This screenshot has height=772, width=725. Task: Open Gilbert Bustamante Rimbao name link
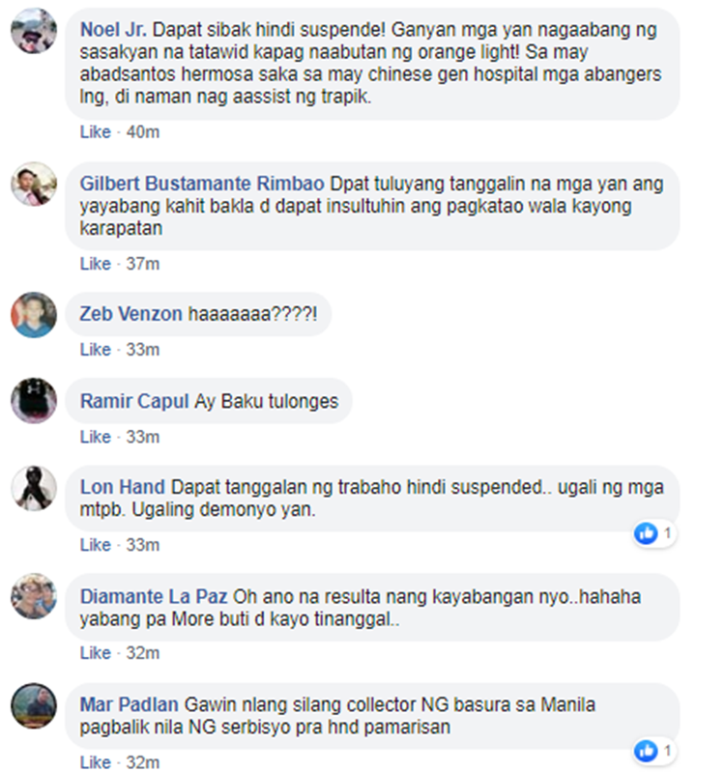click(202, 184)
